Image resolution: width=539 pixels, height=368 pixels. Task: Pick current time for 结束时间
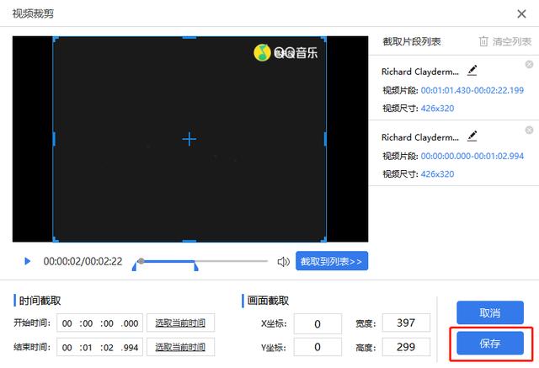coord(180,347)
